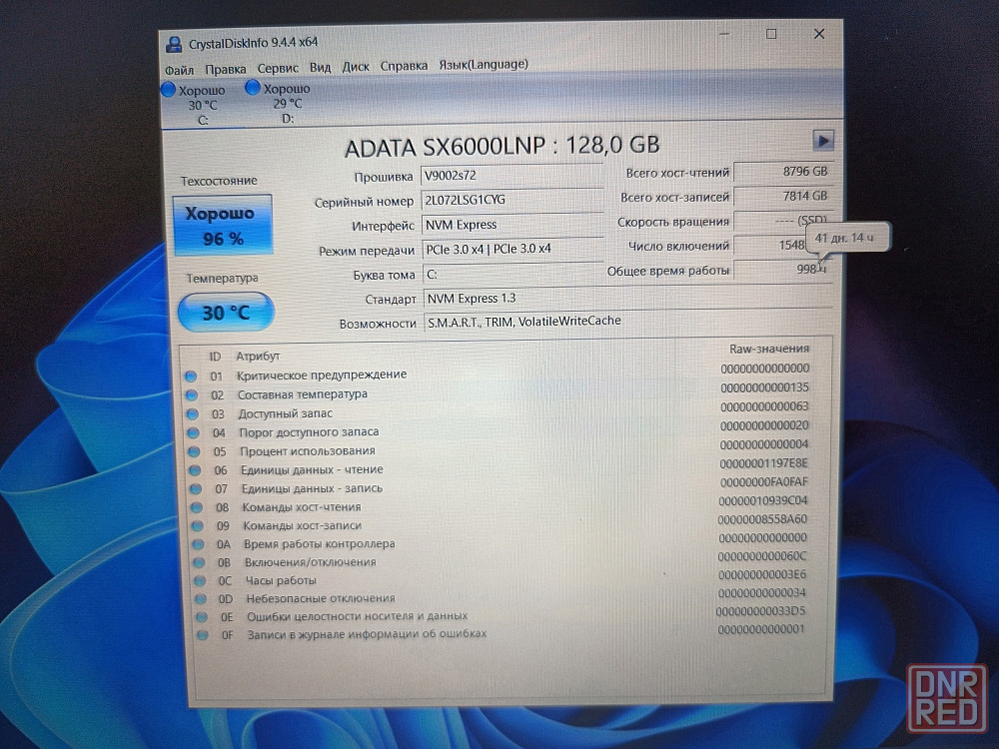Click the Хорошо 96 % health status button
This screenshot has height=749, width=999.
pos(222,226)
